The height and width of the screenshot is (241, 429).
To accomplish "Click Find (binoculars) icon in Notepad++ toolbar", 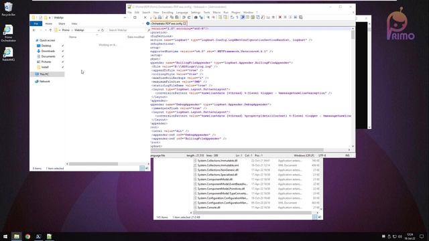I will point(196,17).
